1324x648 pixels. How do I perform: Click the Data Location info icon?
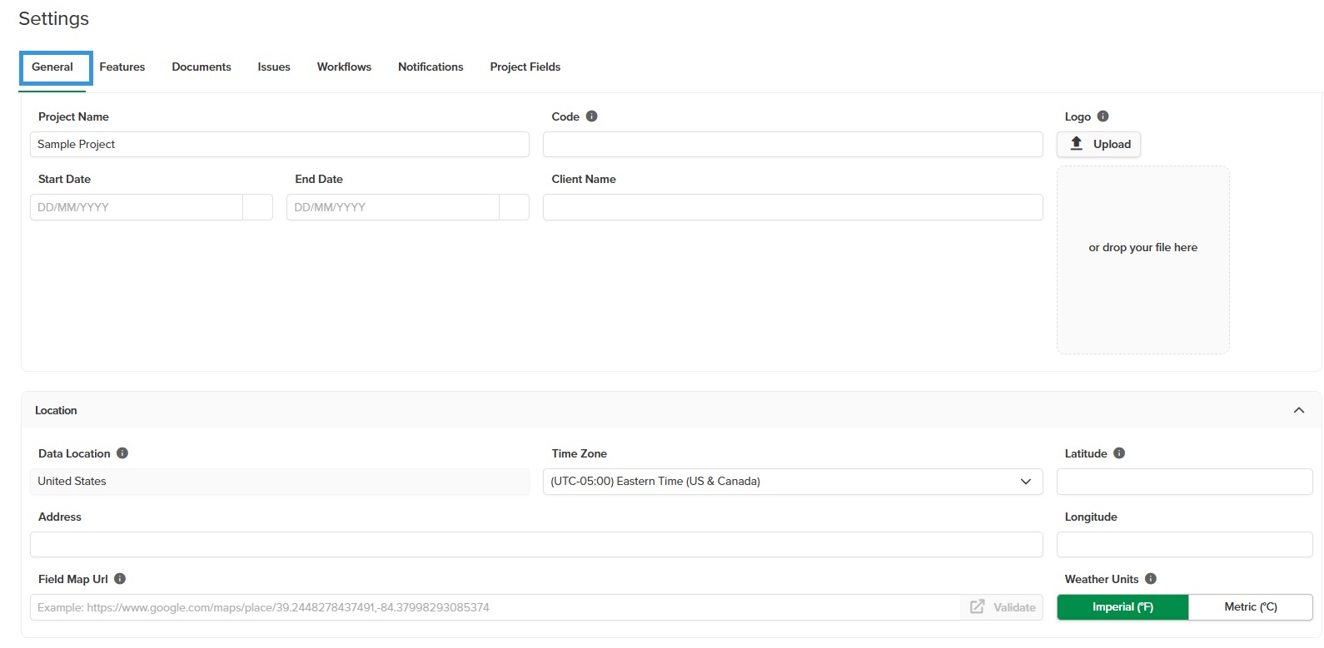122,453
